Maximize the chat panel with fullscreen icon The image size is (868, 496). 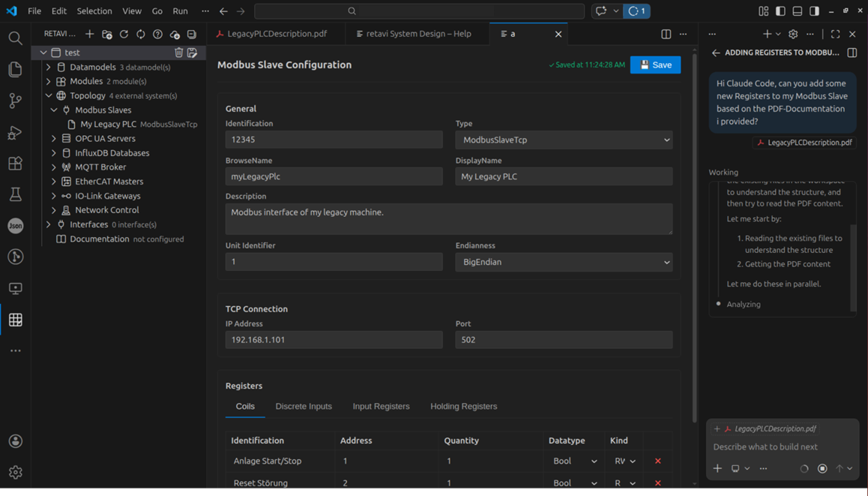835,35
